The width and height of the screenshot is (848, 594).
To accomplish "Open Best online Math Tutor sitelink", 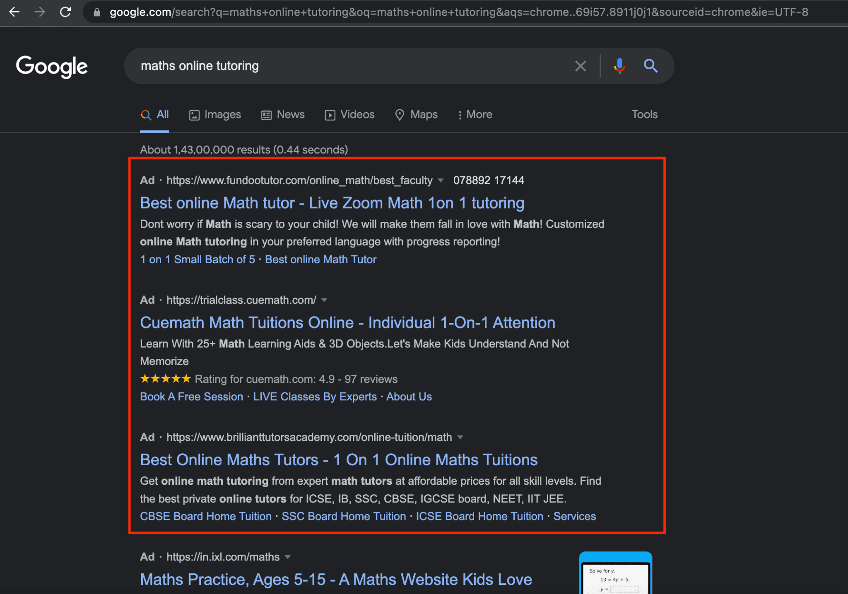I will tap(320, 260).
